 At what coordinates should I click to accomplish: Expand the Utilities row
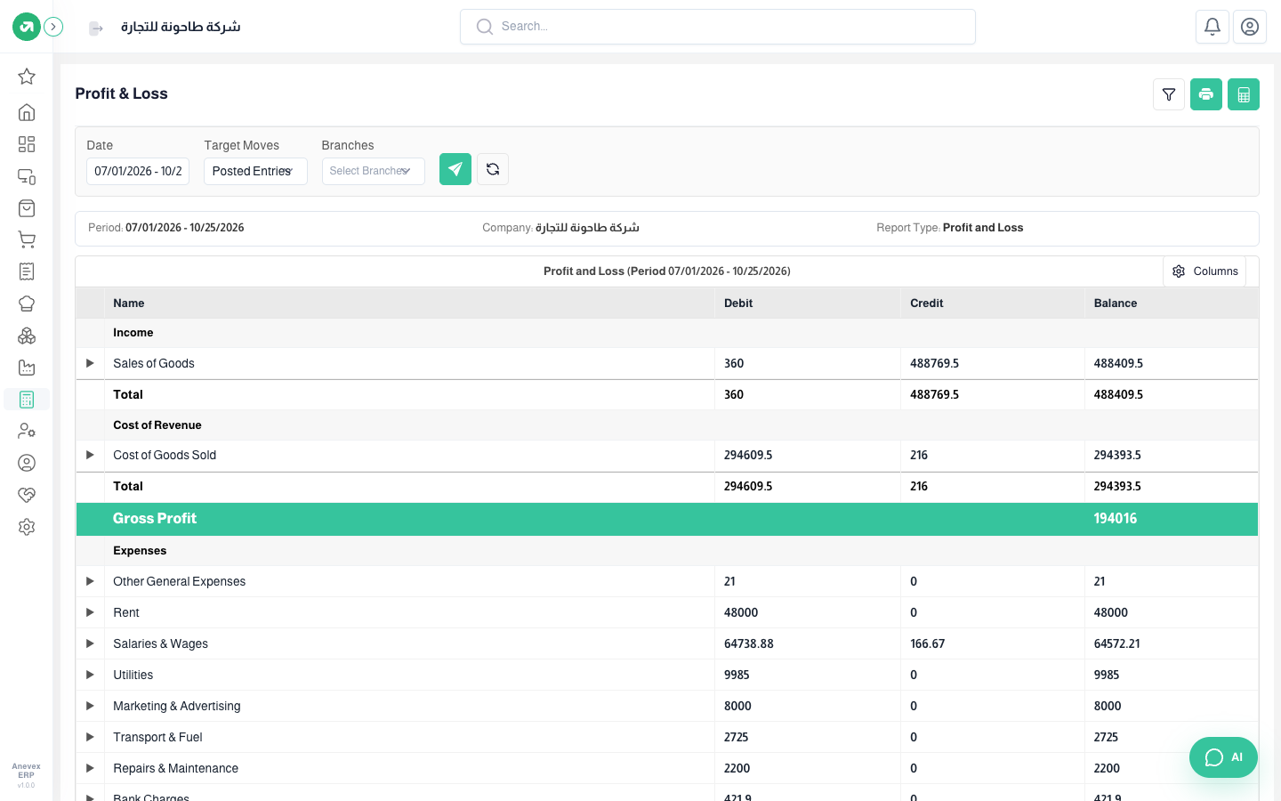[90, 675]
